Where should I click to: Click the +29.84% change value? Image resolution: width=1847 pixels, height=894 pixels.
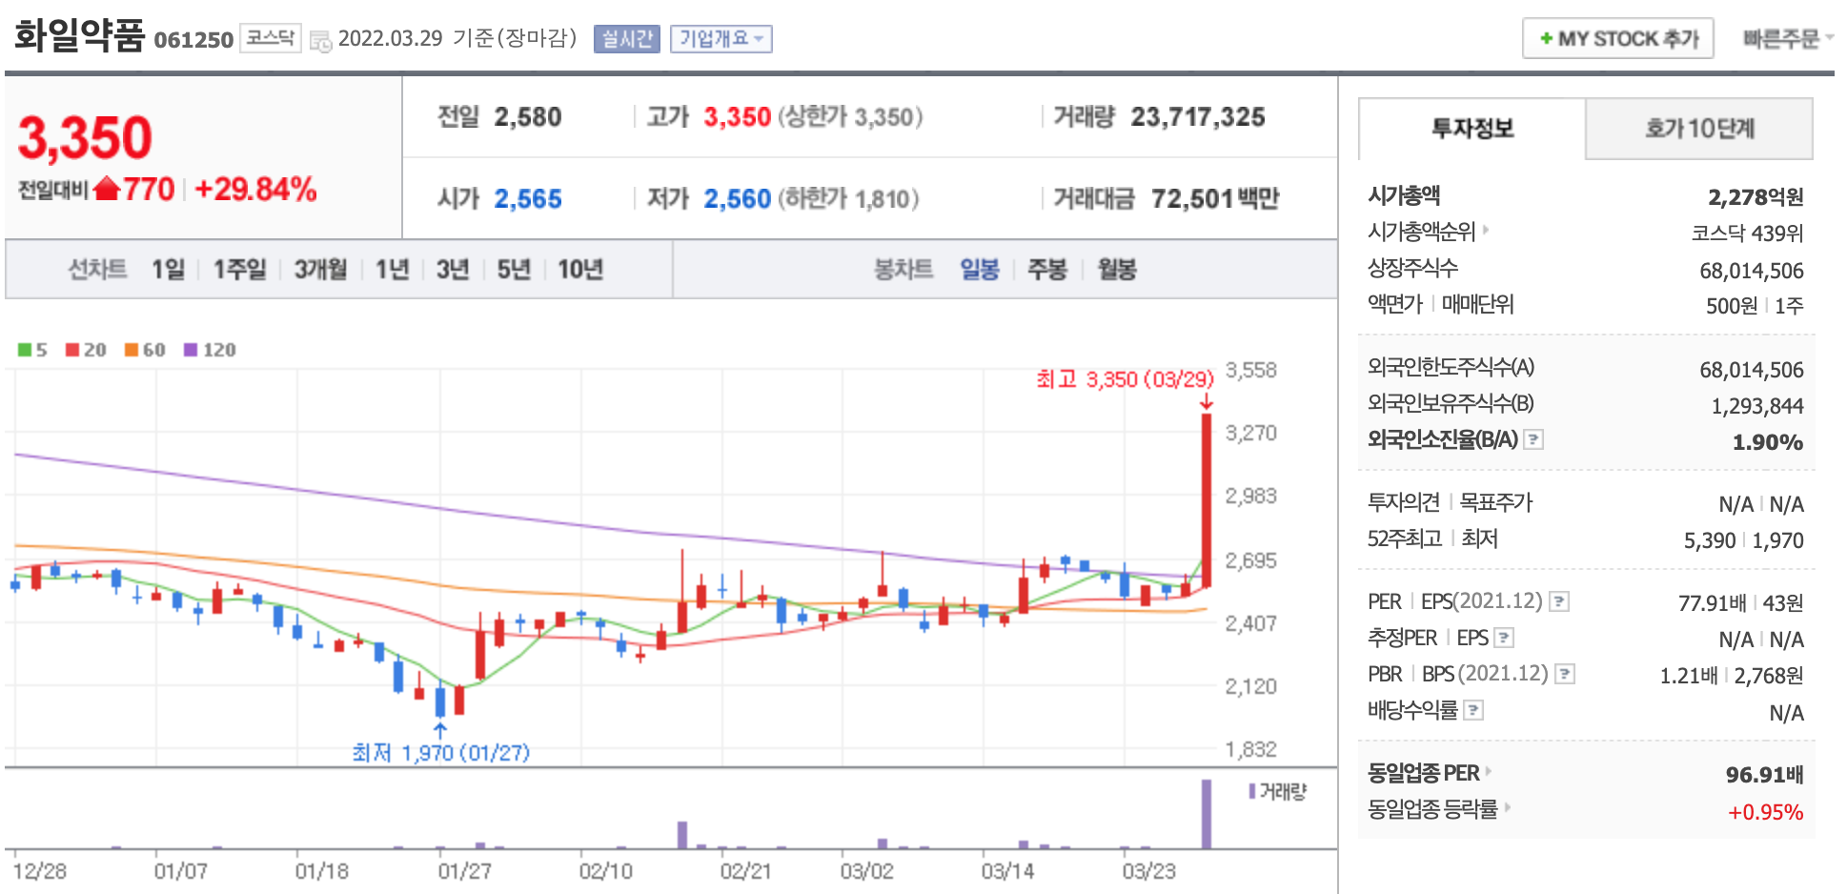(255, 189)
